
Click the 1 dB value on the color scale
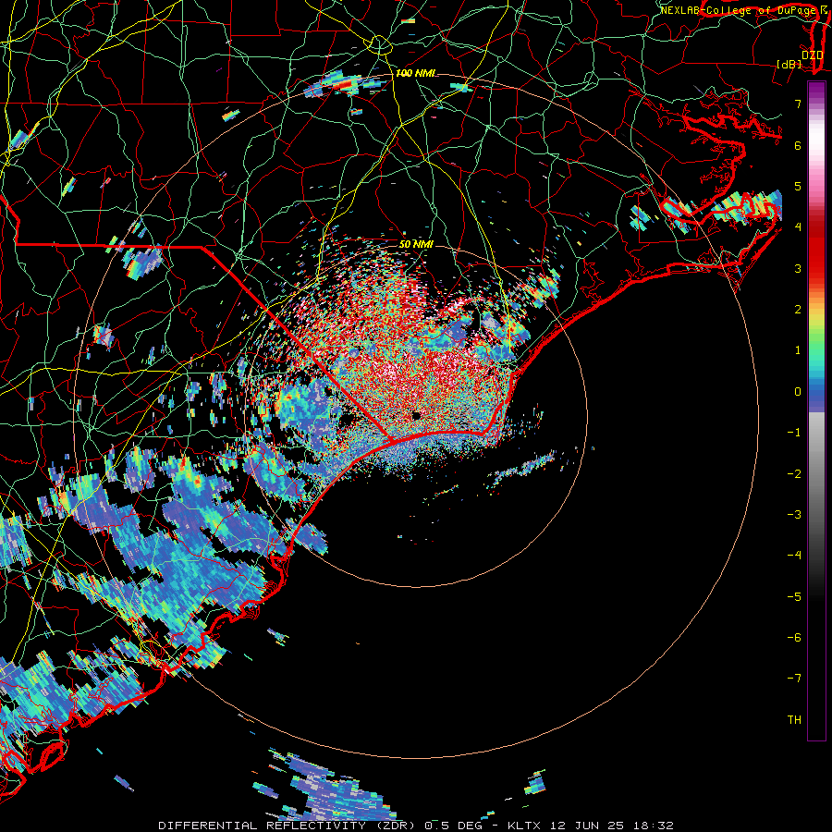coord(798,350)
